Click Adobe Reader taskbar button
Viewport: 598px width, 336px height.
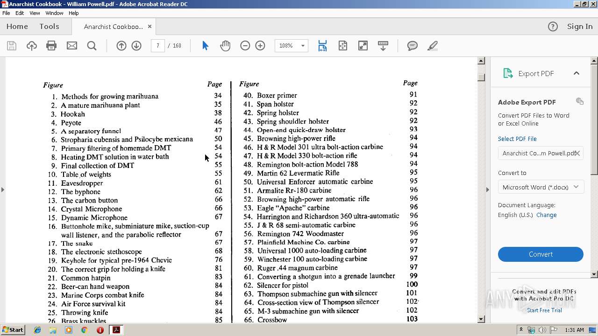(116, 330)
